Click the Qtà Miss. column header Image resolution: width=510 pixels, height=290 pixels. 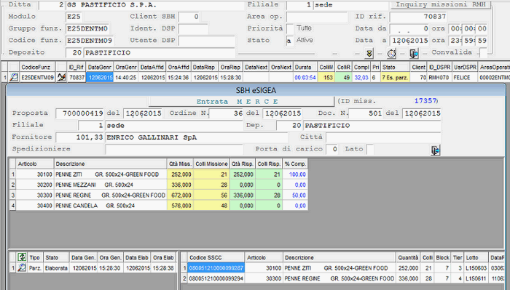pyautogui.click(x=180, y=164)
